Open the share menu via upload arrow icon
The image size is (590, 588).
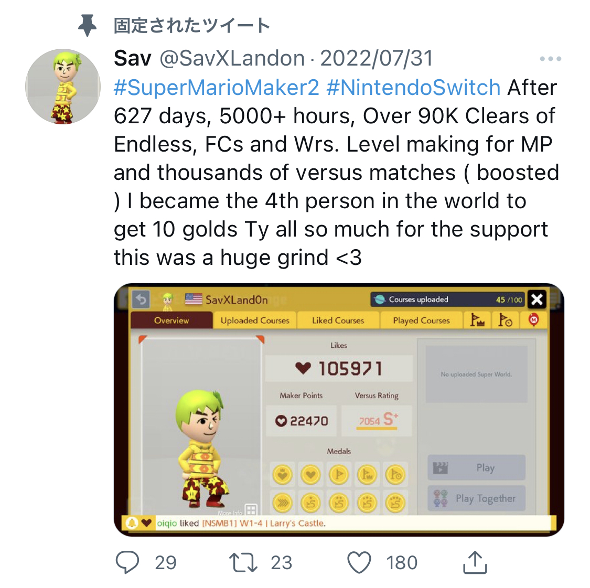[475, 562]
